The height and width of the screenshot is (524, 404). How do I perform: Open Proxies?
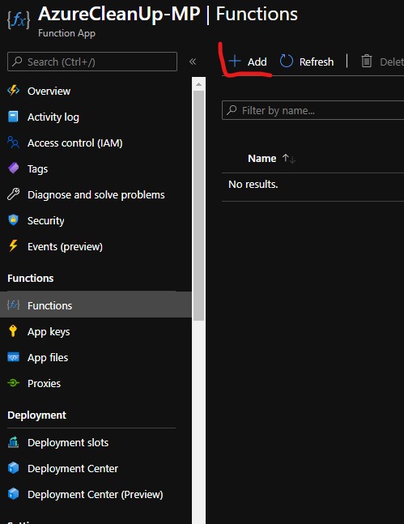click(x=44, y=383)
